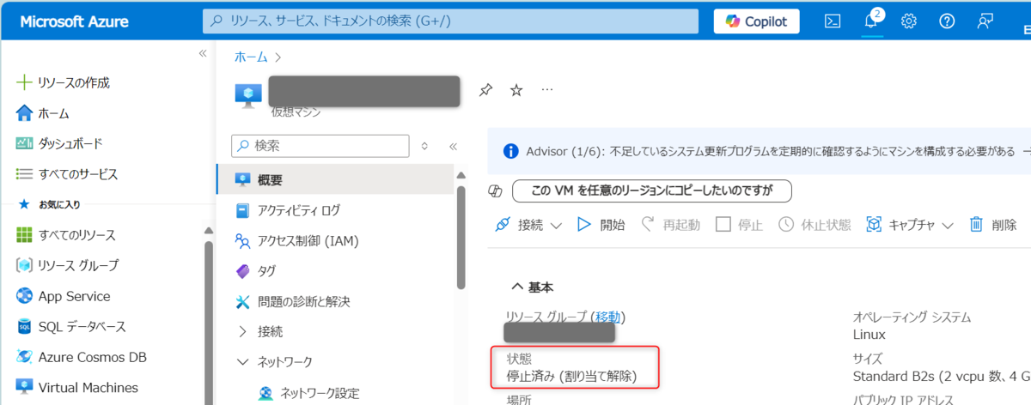
Task: Click the resource menu 検索 field
Action: click(320, 146)
